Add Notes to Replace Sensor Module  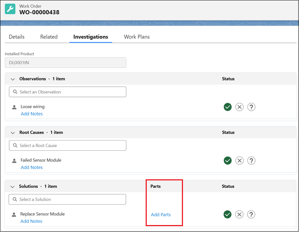(31, 221)
